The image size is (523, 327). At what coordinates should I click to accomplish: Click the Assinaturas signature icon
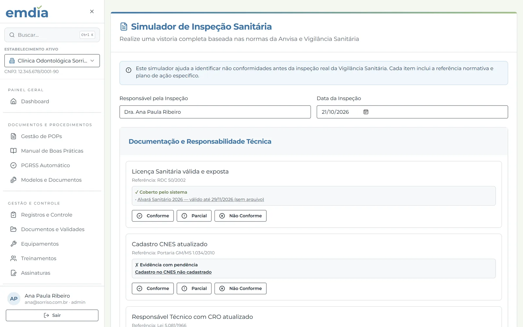point(13,273)
